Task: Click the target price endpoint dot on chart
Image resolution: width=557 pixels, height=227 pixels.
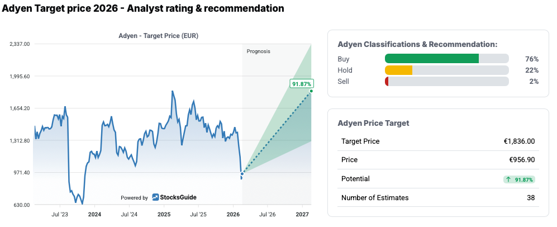Action: [311, 91]
